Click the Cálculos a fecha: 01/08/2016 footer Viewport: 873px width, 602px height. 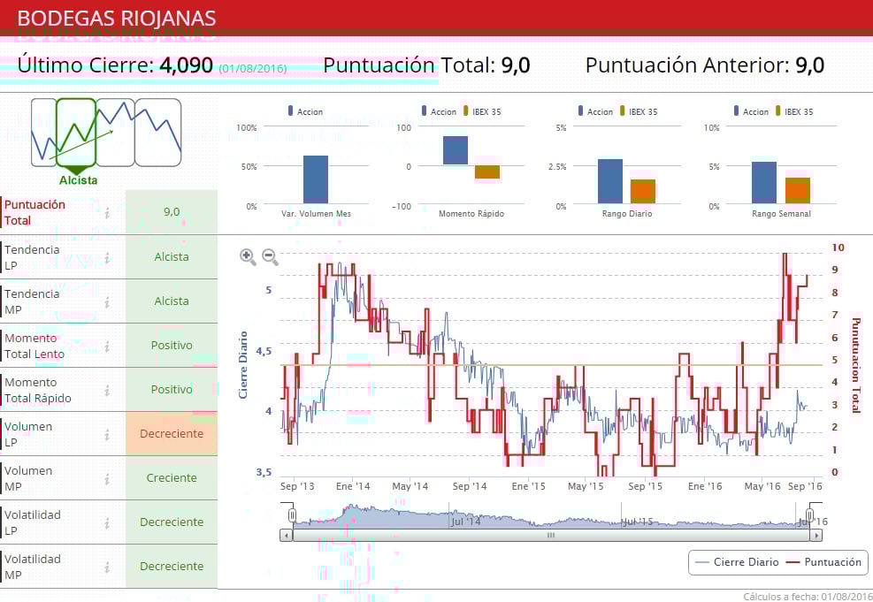[808, 597]
